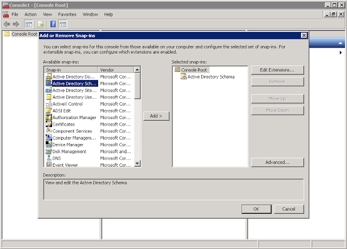The image size is (347, 249).
Task: Click the snap-in list scrollbar thumb
Action: point(137,86)
